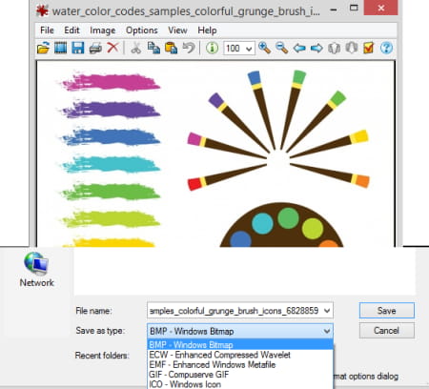Go to the next image with the right arrow
429x389 pixels.
317,49
